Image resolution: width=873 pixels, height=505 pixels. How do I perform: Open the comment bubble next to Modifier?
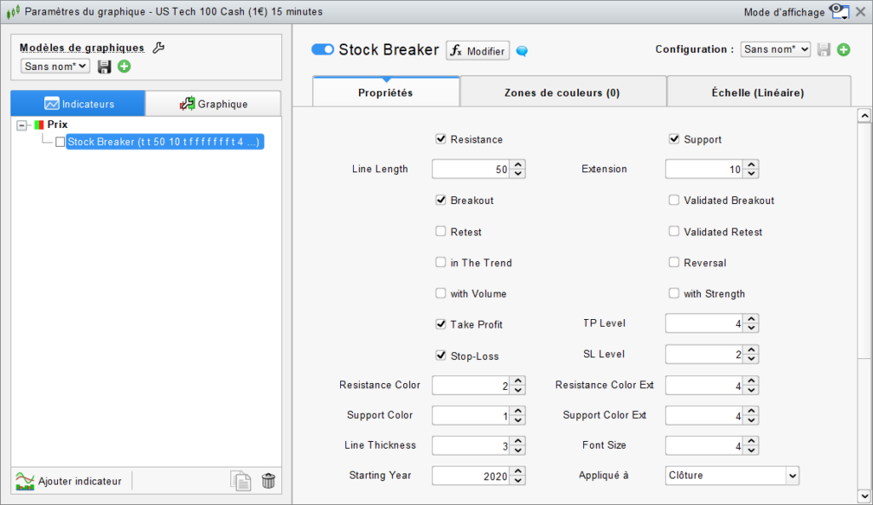tap(521, 50)
